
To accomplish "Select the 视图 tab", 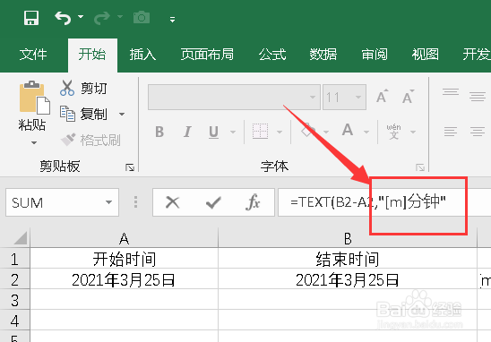I will (425, 55).
